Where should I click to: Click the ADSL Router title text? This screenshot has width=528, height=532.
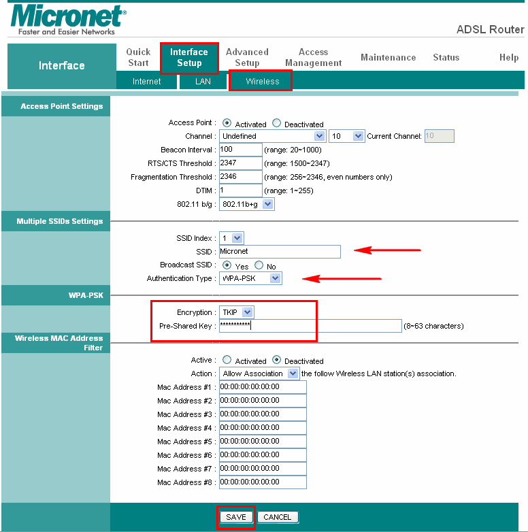coord(490,29)
